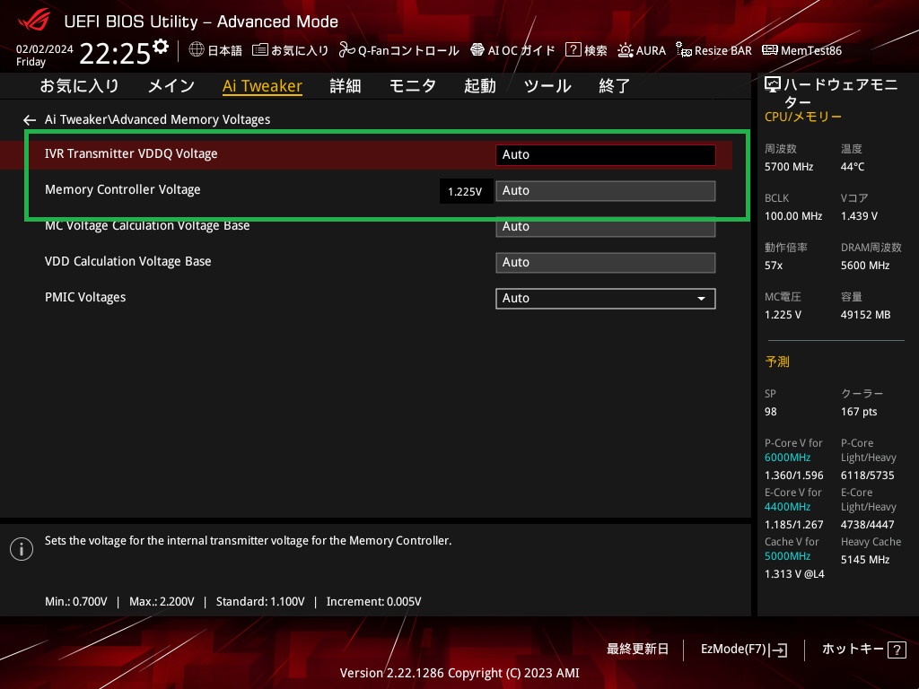Screen dimensions: 919x689
Task: Click the 1.439 V Vコア value
Action: (x=859, y=216)
